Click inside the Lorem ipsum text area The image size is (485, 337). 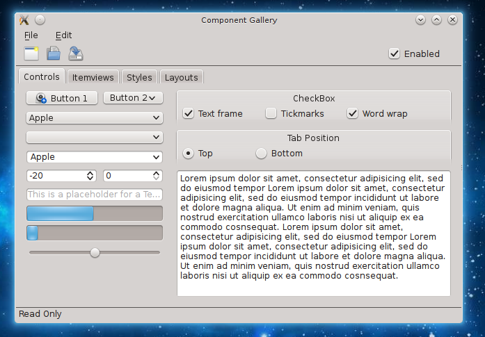pos(314,233)
